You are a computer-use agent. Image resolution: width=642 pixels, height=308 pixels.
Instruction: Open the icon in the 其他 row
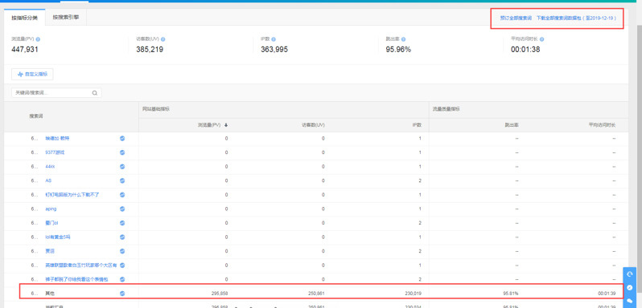pos(122,294)
